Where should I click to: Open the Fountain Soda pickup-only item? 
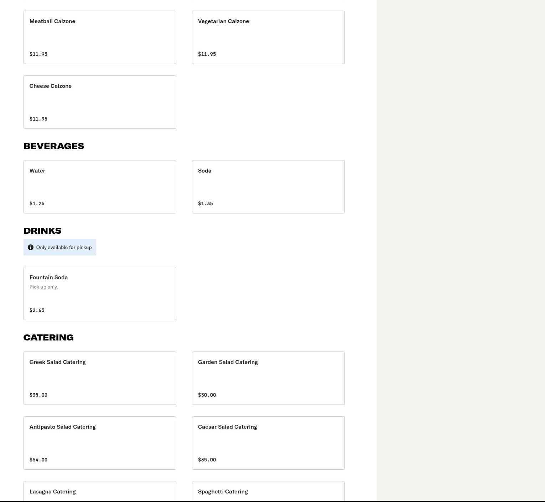(x=100, y=294)
